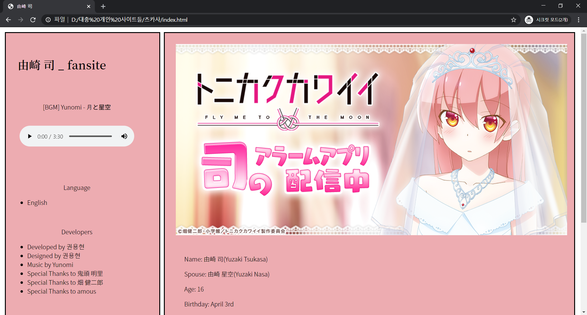Click the '[BGM] Yunomi - 月と星空' label
The height and width of the screenshot is (315, 587).
(77, 107)
